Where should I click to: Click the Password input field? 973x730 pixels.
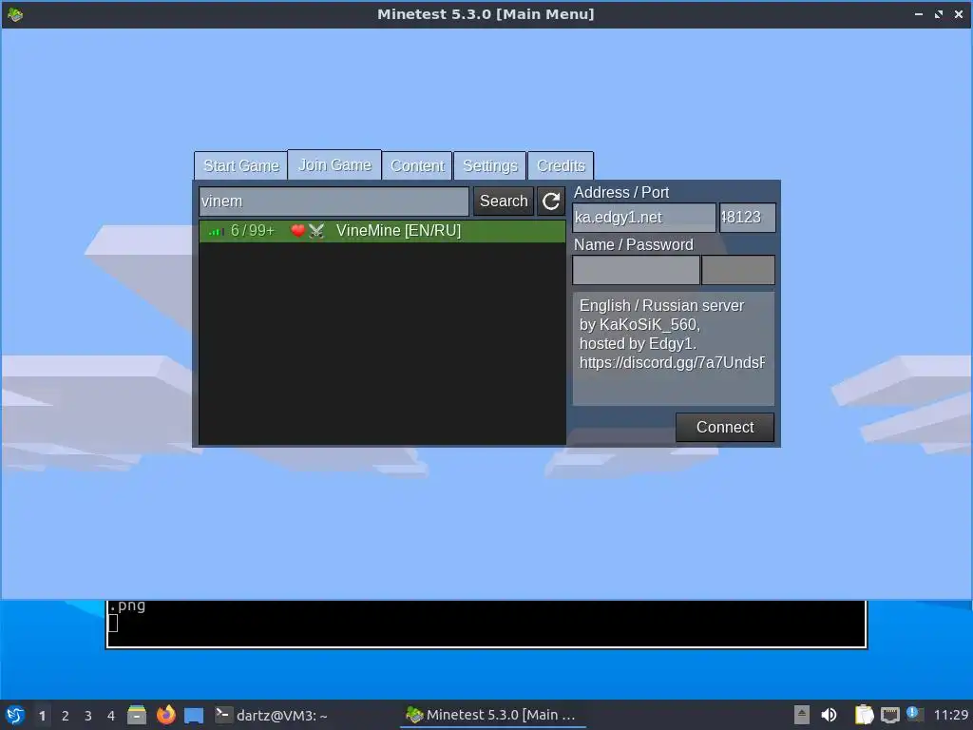click(x=737, y=270)
